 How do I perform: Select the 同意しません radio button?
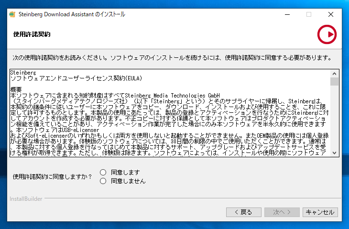[x=103, y=181]
